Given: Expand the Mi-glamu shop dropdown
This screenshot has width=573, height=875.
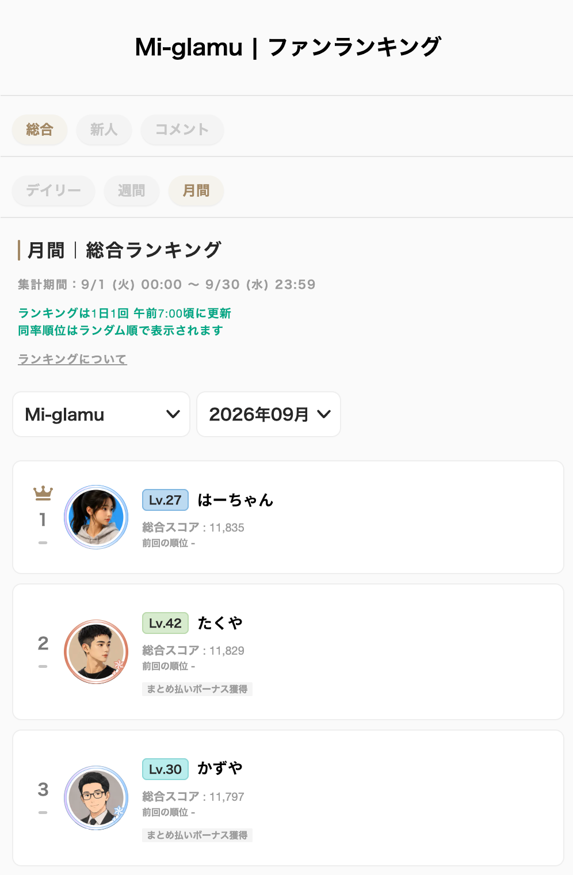Looking at the screenshot, I should [x=101, y=414].
